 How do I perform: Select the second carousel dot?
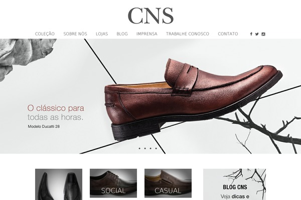point(145,148)
